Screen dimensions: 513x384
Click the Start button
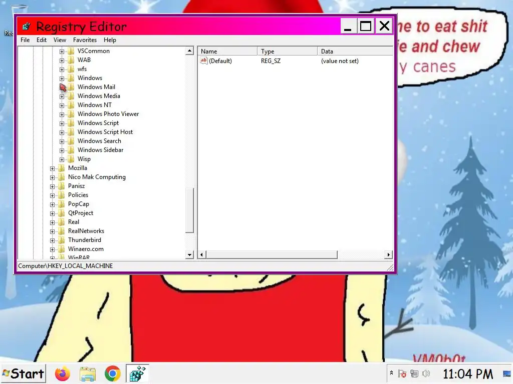tap(23, 373)
